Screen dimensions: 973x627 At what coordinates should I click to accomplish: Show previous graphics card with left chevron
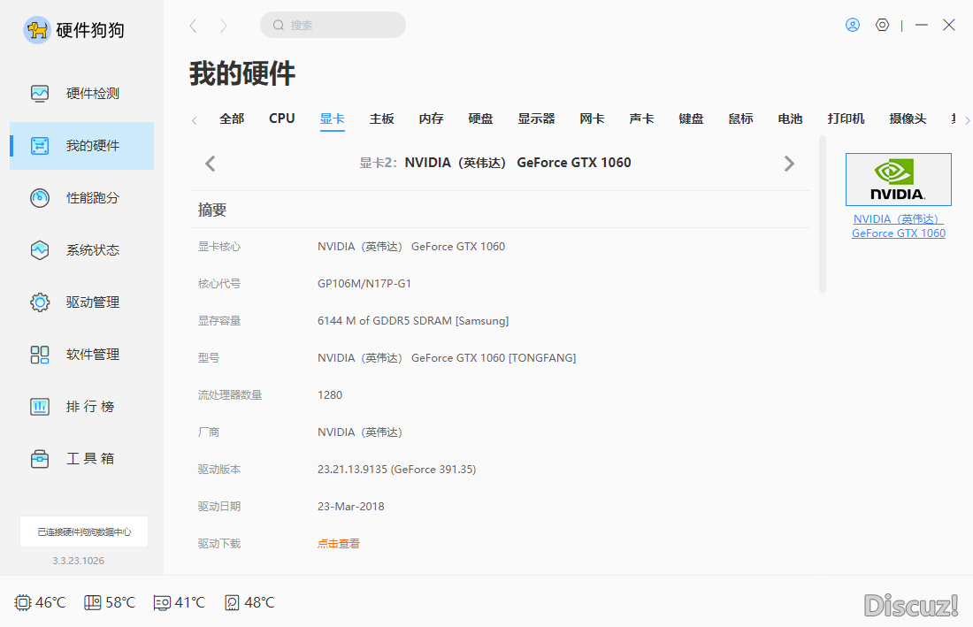(211, 164)
